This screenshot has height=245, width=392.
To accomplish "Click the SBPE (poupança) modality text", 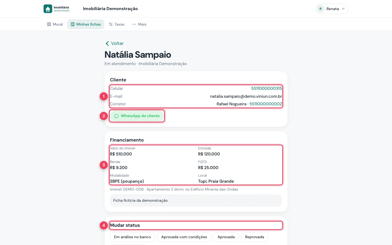I will click(x=127, y=181).
